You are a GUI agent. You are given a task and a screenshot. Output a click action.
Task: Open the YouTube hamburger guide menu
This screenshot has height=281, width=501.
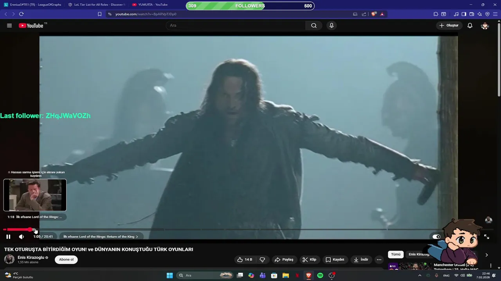point(9,25)
